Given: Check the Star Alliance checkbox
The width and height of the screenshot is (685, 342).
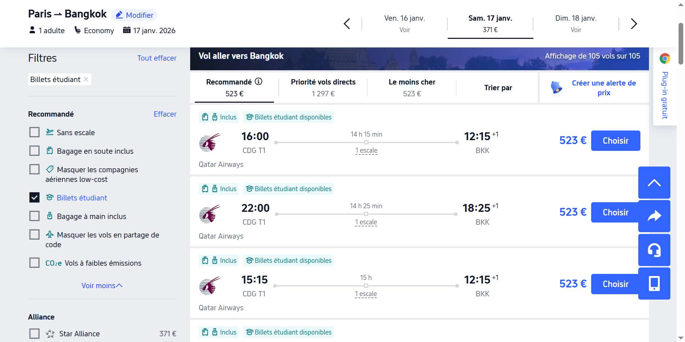Looking at the screenshot, I should (34, 333).
